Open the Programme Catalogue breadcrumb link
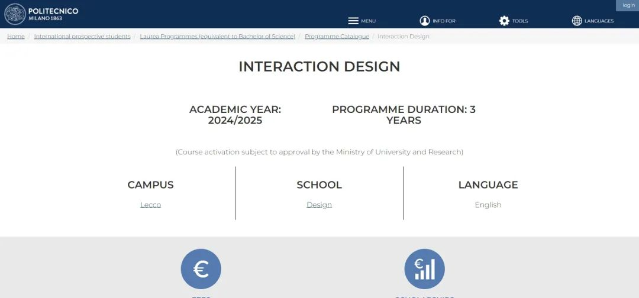Screen dimensions: 639x298 [x=337, y=37]
